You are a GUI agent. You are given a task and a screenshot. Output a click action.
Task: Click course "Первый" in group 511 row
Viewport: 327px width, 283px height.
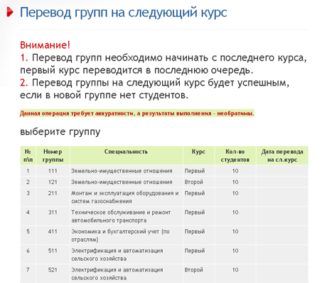[x=195, y=251]
